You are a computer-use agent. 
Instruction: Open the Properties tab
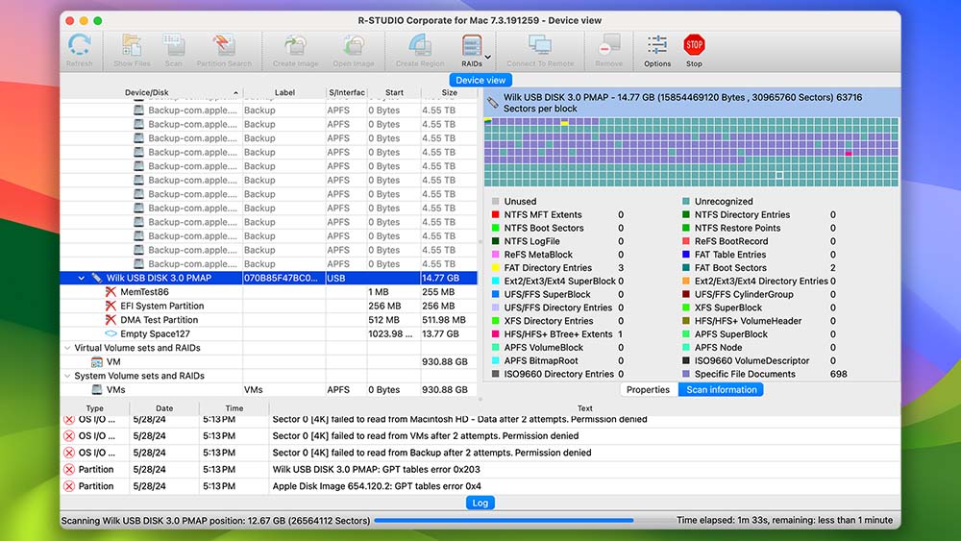pos(648,390)
